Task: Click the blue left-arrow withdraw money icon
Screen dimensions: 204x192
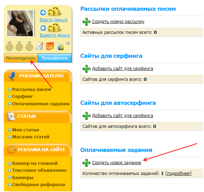Action: (43, 28)
